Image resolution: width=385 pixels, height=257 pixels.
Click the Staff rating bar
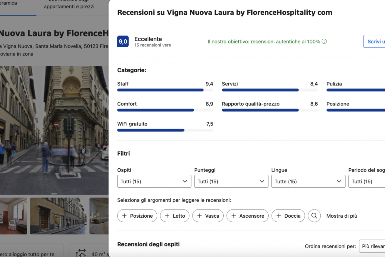point(165,90)
